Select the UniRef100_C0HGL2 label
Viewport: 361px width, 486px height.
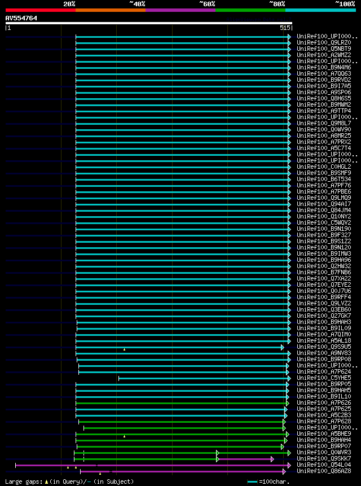pos(324,167)
